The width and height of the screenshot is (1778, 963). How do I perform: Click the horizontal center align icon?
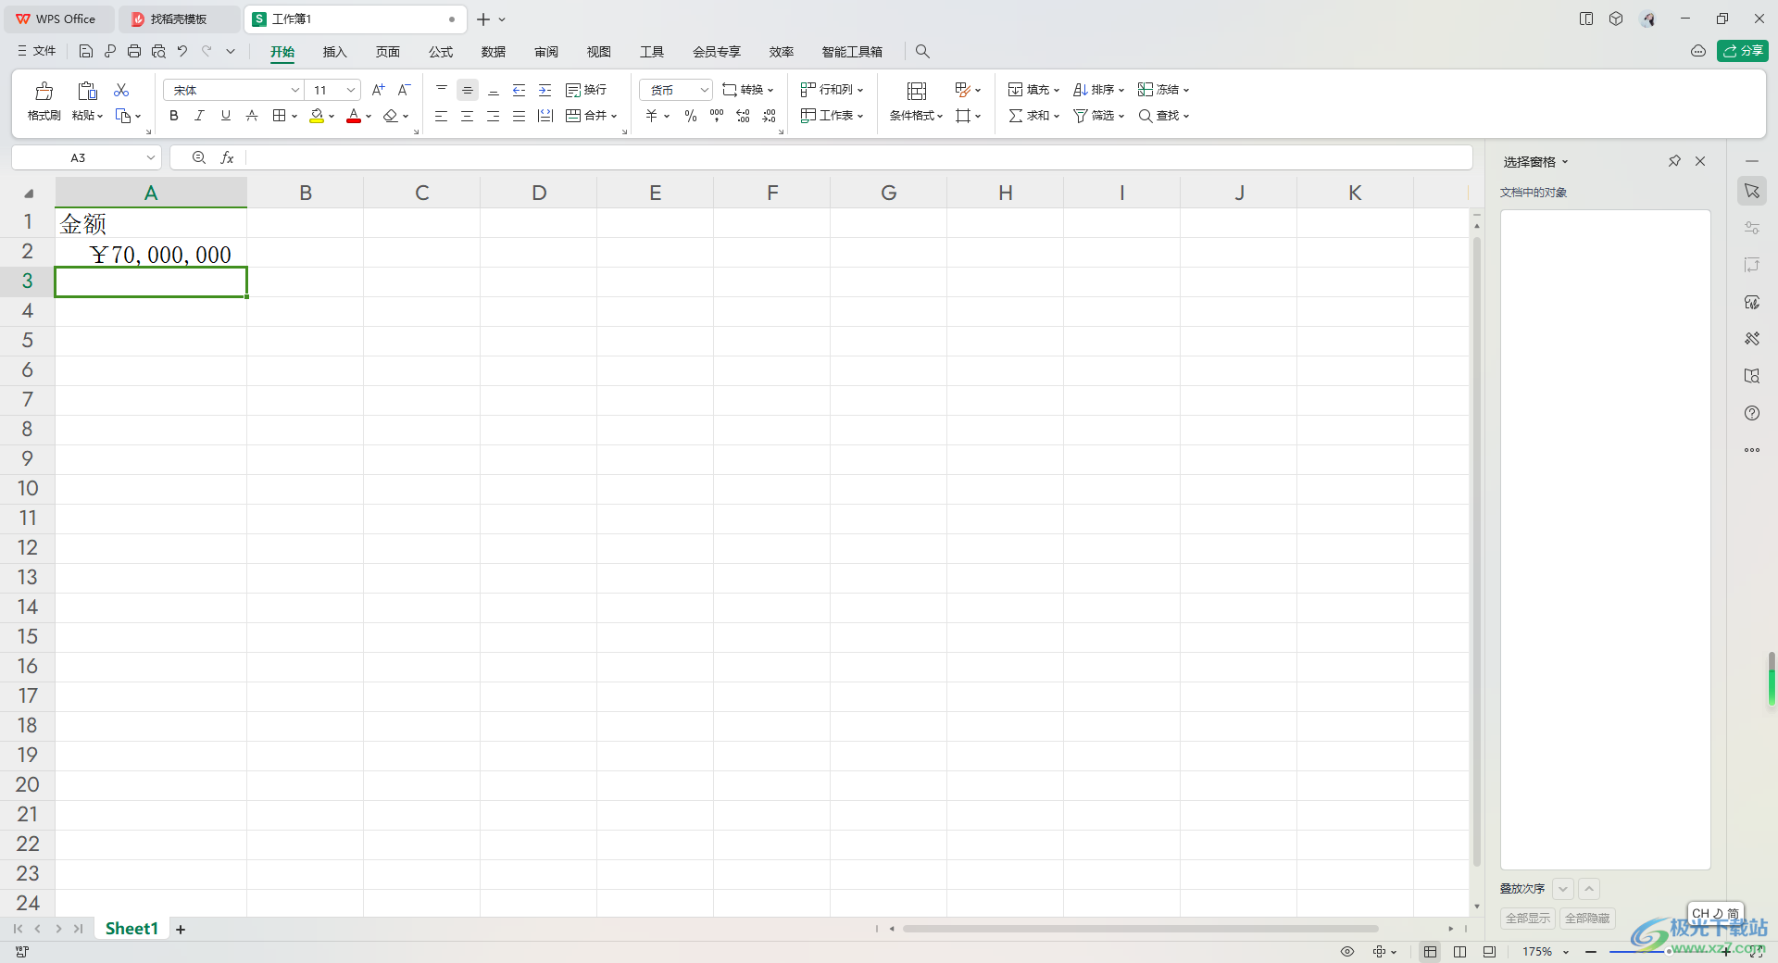click(x=468, y=116)
